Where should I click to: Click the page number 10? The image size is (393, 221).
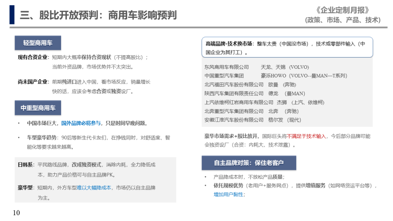16,213
